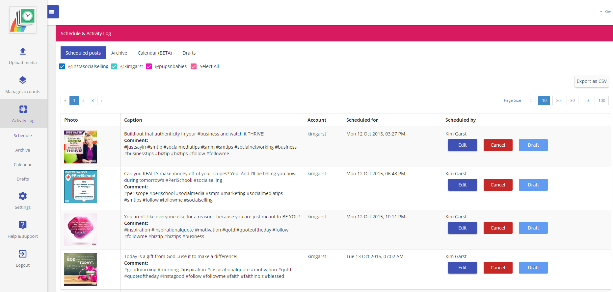Open Manage accounts layers icon
613x292 pixels.
23,80
